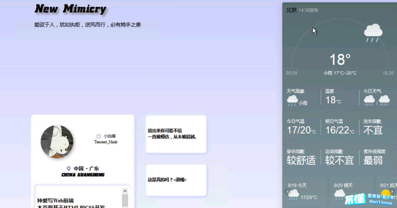Click the 18:20 sunset time
The height and width of the screenshot is (208, 397).
point(388,73)
